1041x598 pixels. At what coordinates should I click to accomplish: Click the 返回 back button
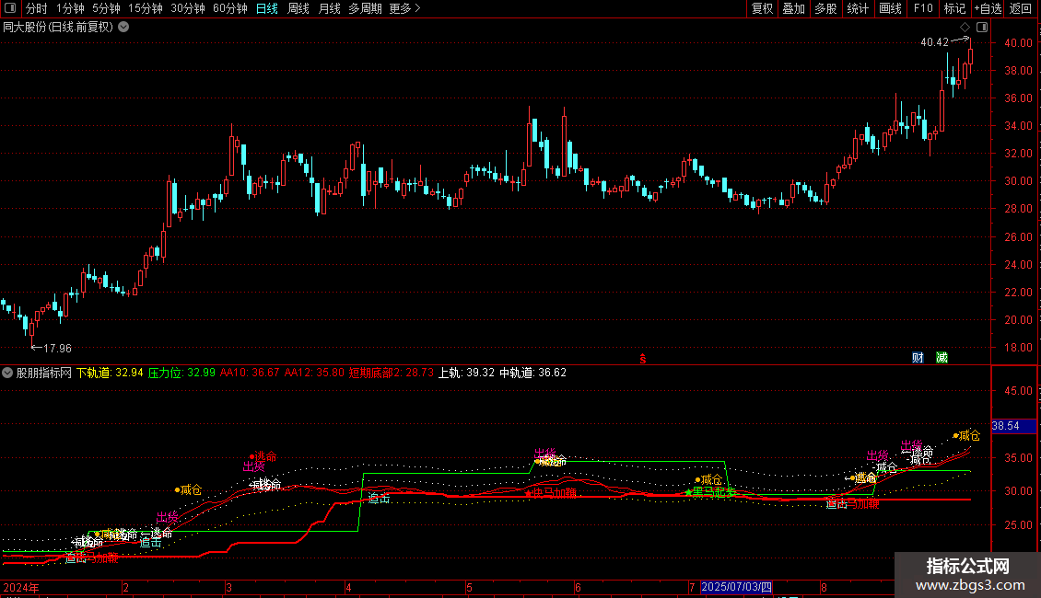tap(1021, 8)
